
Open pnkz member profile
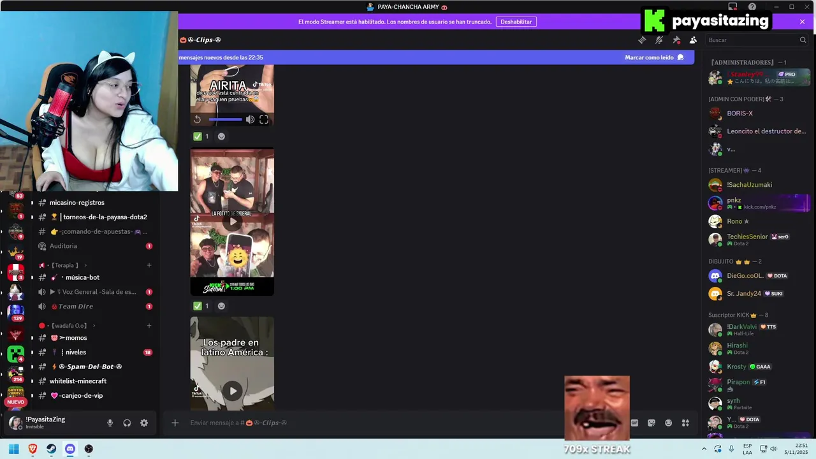pos(758,203)
